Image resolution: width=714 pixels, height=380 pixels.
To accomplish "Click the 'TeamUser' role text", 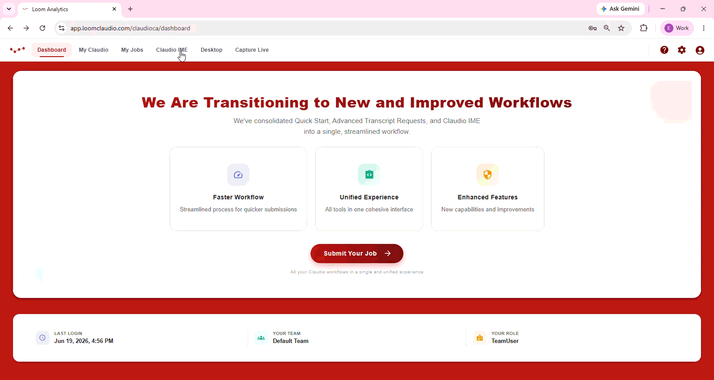I will (x=505, y=341).
